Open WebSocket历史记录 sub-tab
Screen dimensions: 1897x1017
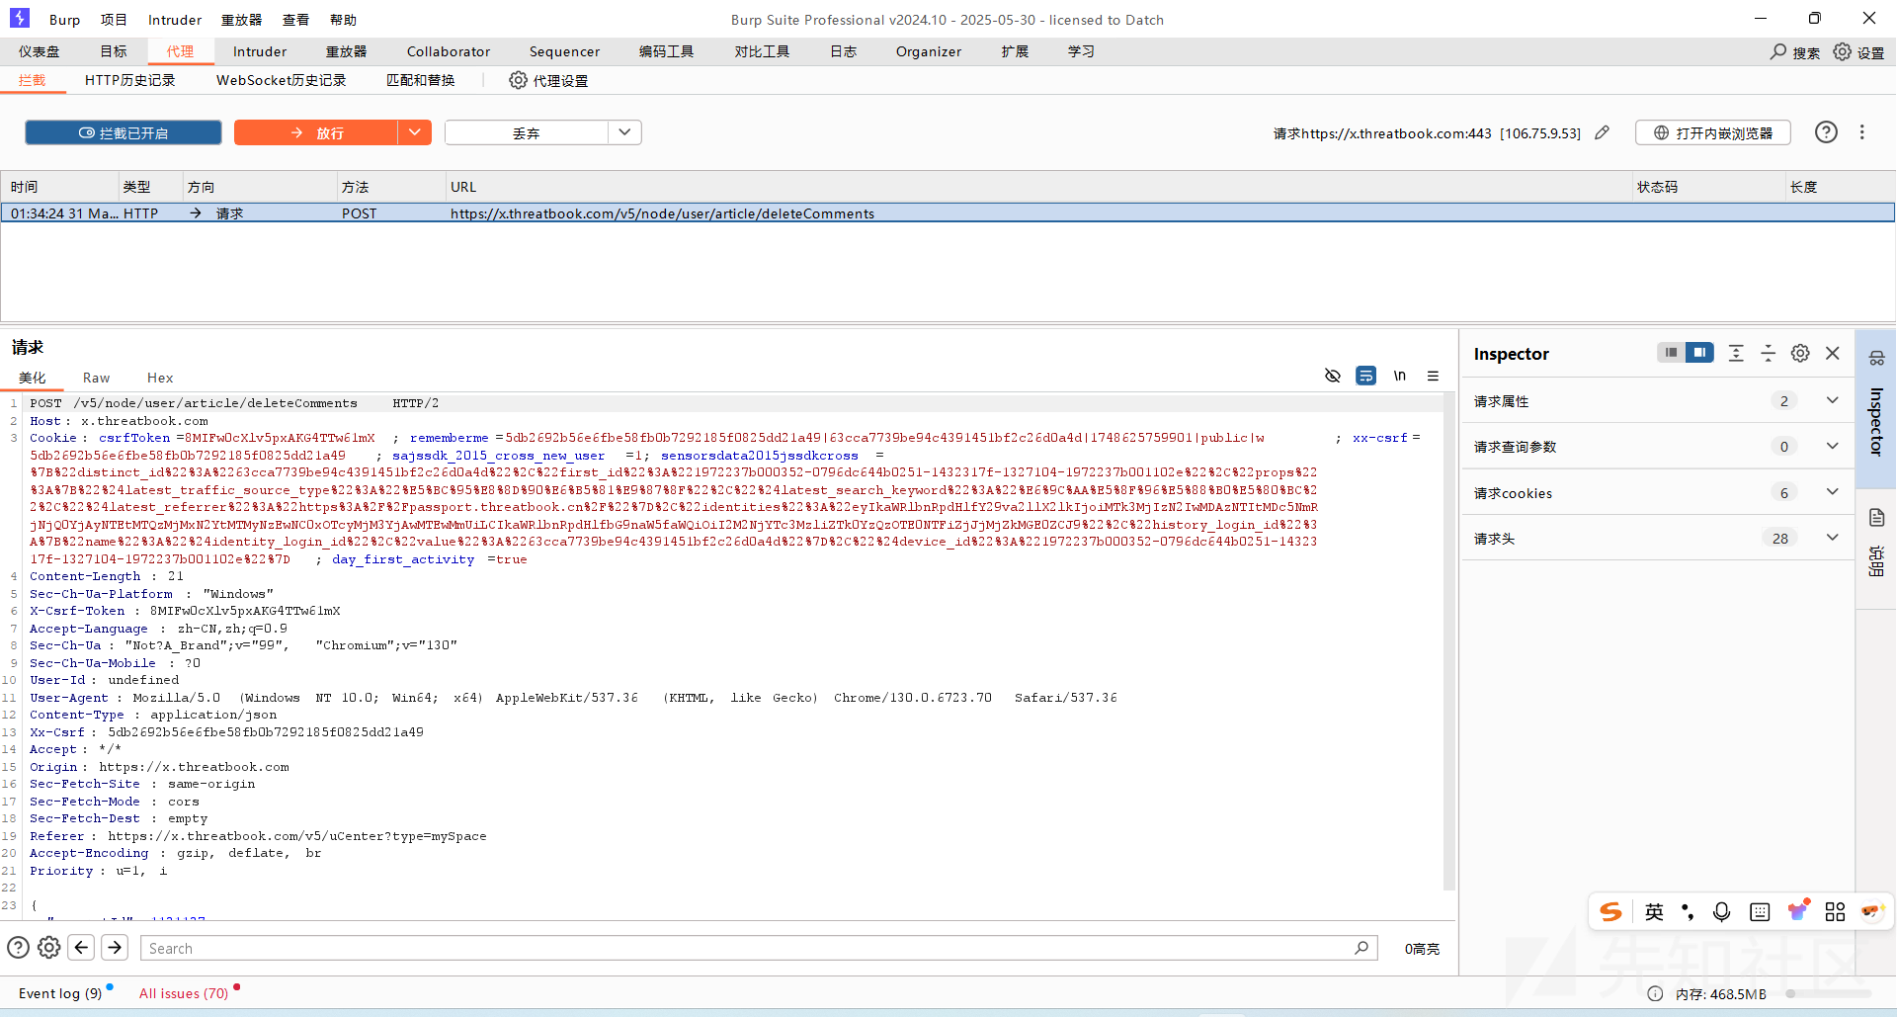[x=282, y=80]
